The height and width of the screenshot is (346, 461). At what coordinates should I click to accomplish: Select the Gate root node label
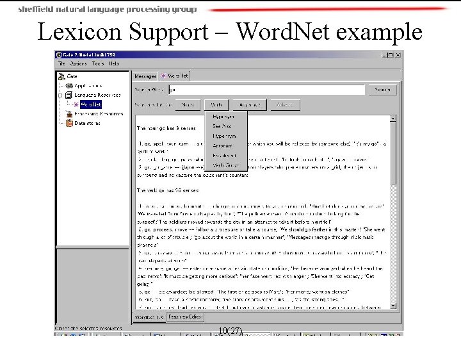point(72,76)
